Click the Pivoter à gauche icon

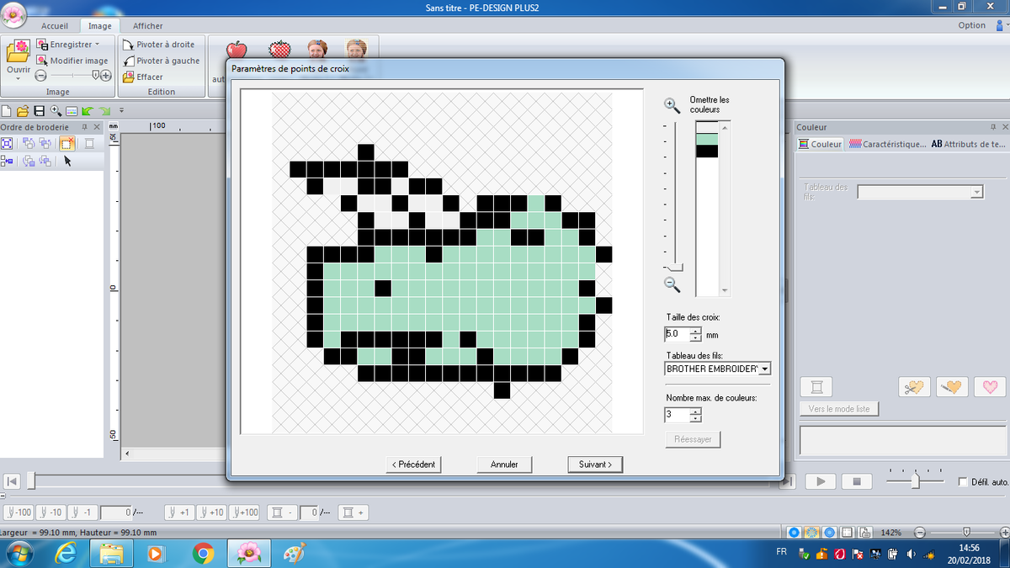pos(128,61)
